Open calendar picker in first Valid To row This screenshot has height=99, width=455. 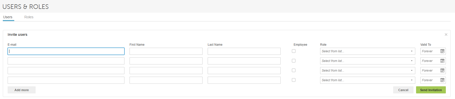point(442,51)
